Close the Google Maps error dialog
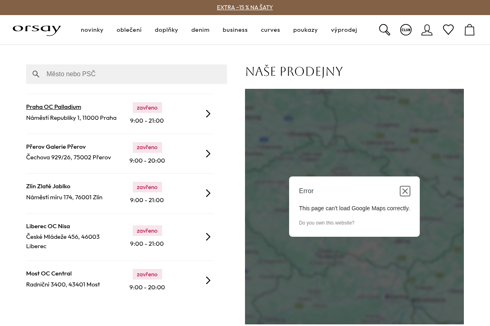Viewport: 490px width, 326px height. pos(405,191)
